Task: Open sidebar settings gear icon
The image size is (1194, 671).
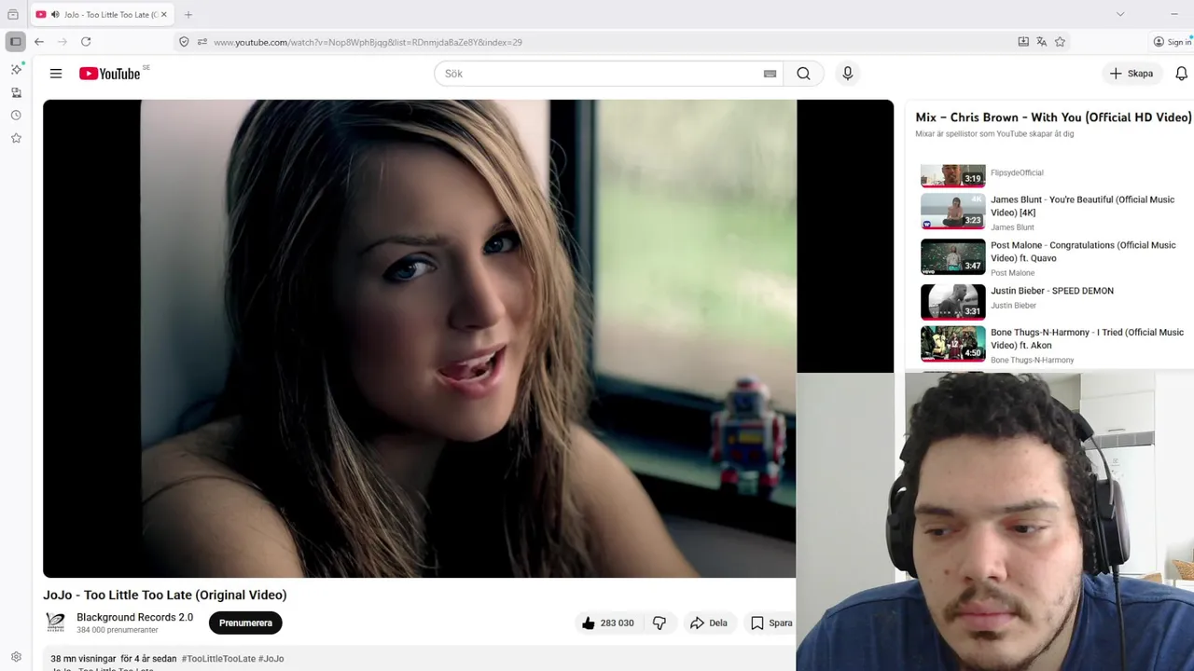Action: click(x=16, y=657)
